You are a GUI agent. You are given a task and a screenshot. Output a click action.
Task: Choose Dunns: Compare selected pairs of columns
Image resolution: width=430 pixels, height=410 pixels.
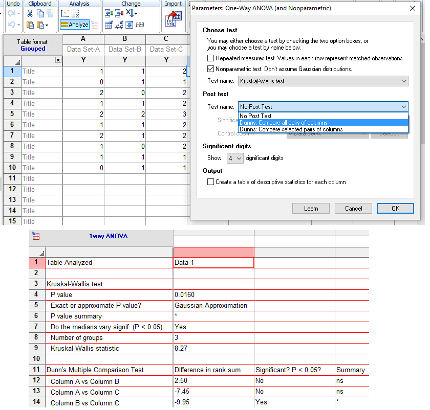(x=323, y=129)
